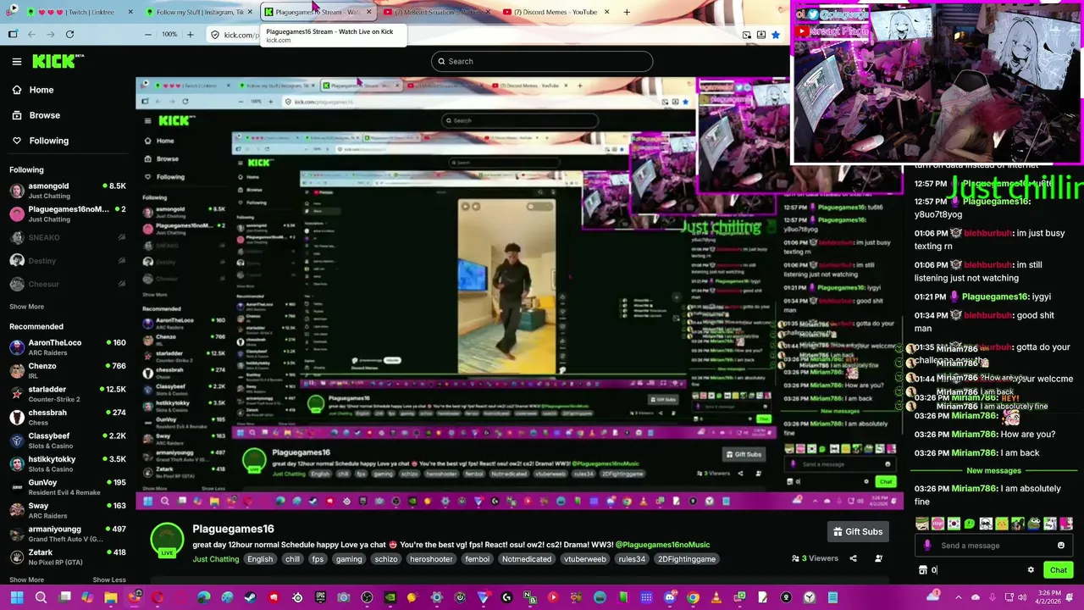Zoom out the page with minus button
Image resolution: width=1084 pixels, height=610 pixels.
click(x=148, y=35)
